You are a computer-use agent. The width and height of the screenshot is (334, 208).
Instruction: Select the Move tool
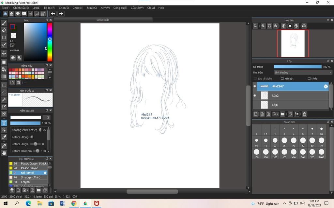(x=4, y=53)
